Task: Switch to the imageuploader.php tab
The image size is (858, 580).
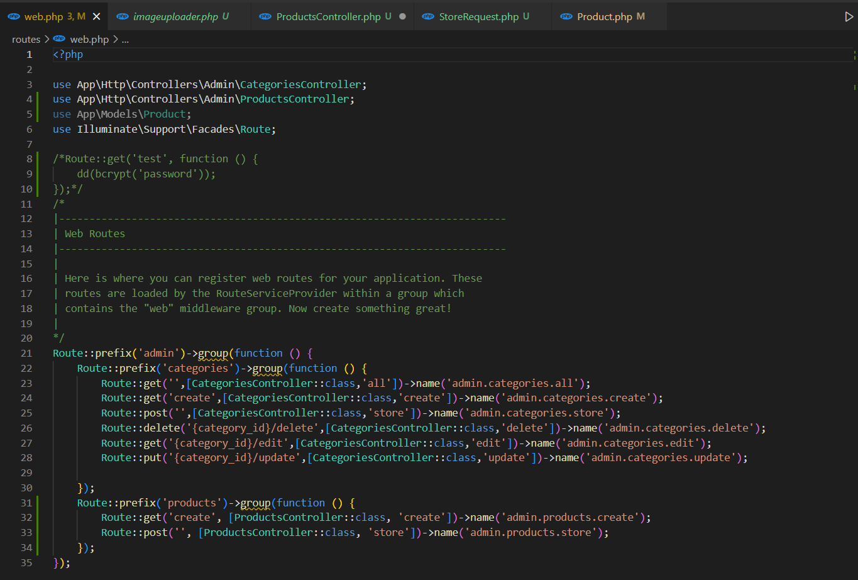Action: tap(175, 17)
